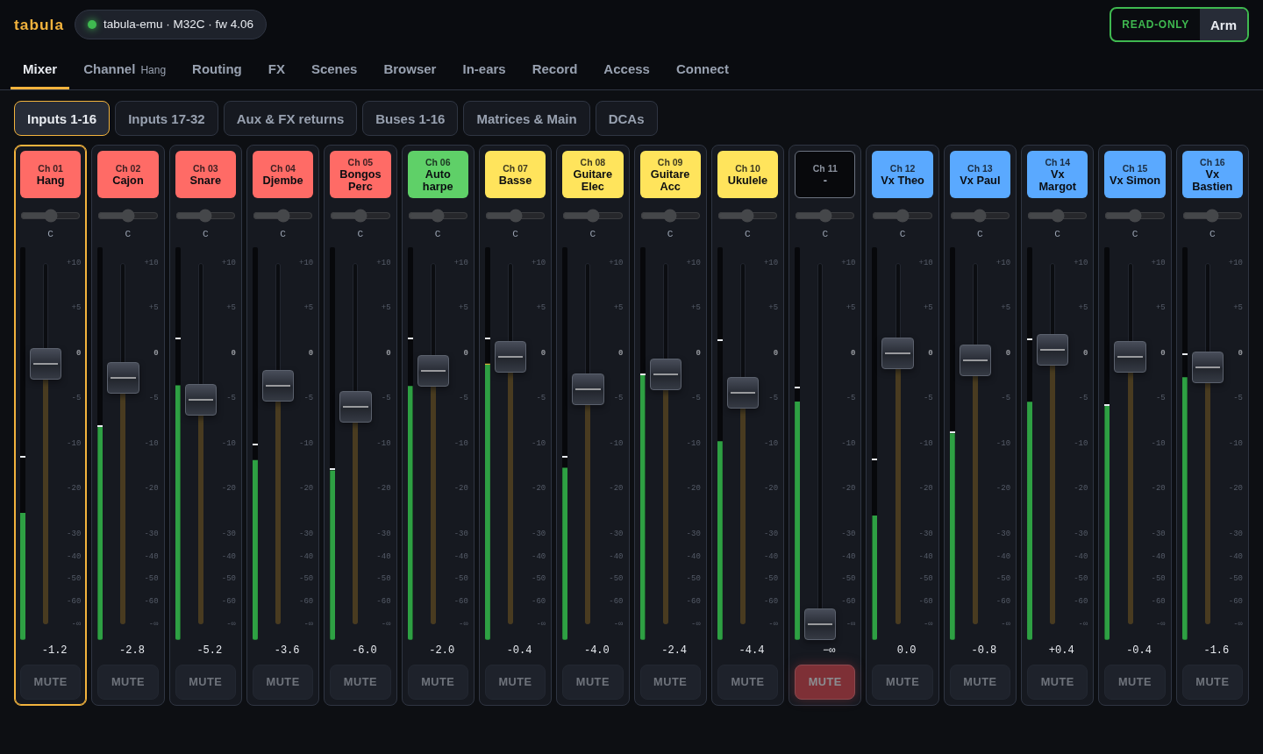Unmute channel 11 with its red MUTE button
The width and height of the screenshot is (1263, 754).
tap(824, 682)
